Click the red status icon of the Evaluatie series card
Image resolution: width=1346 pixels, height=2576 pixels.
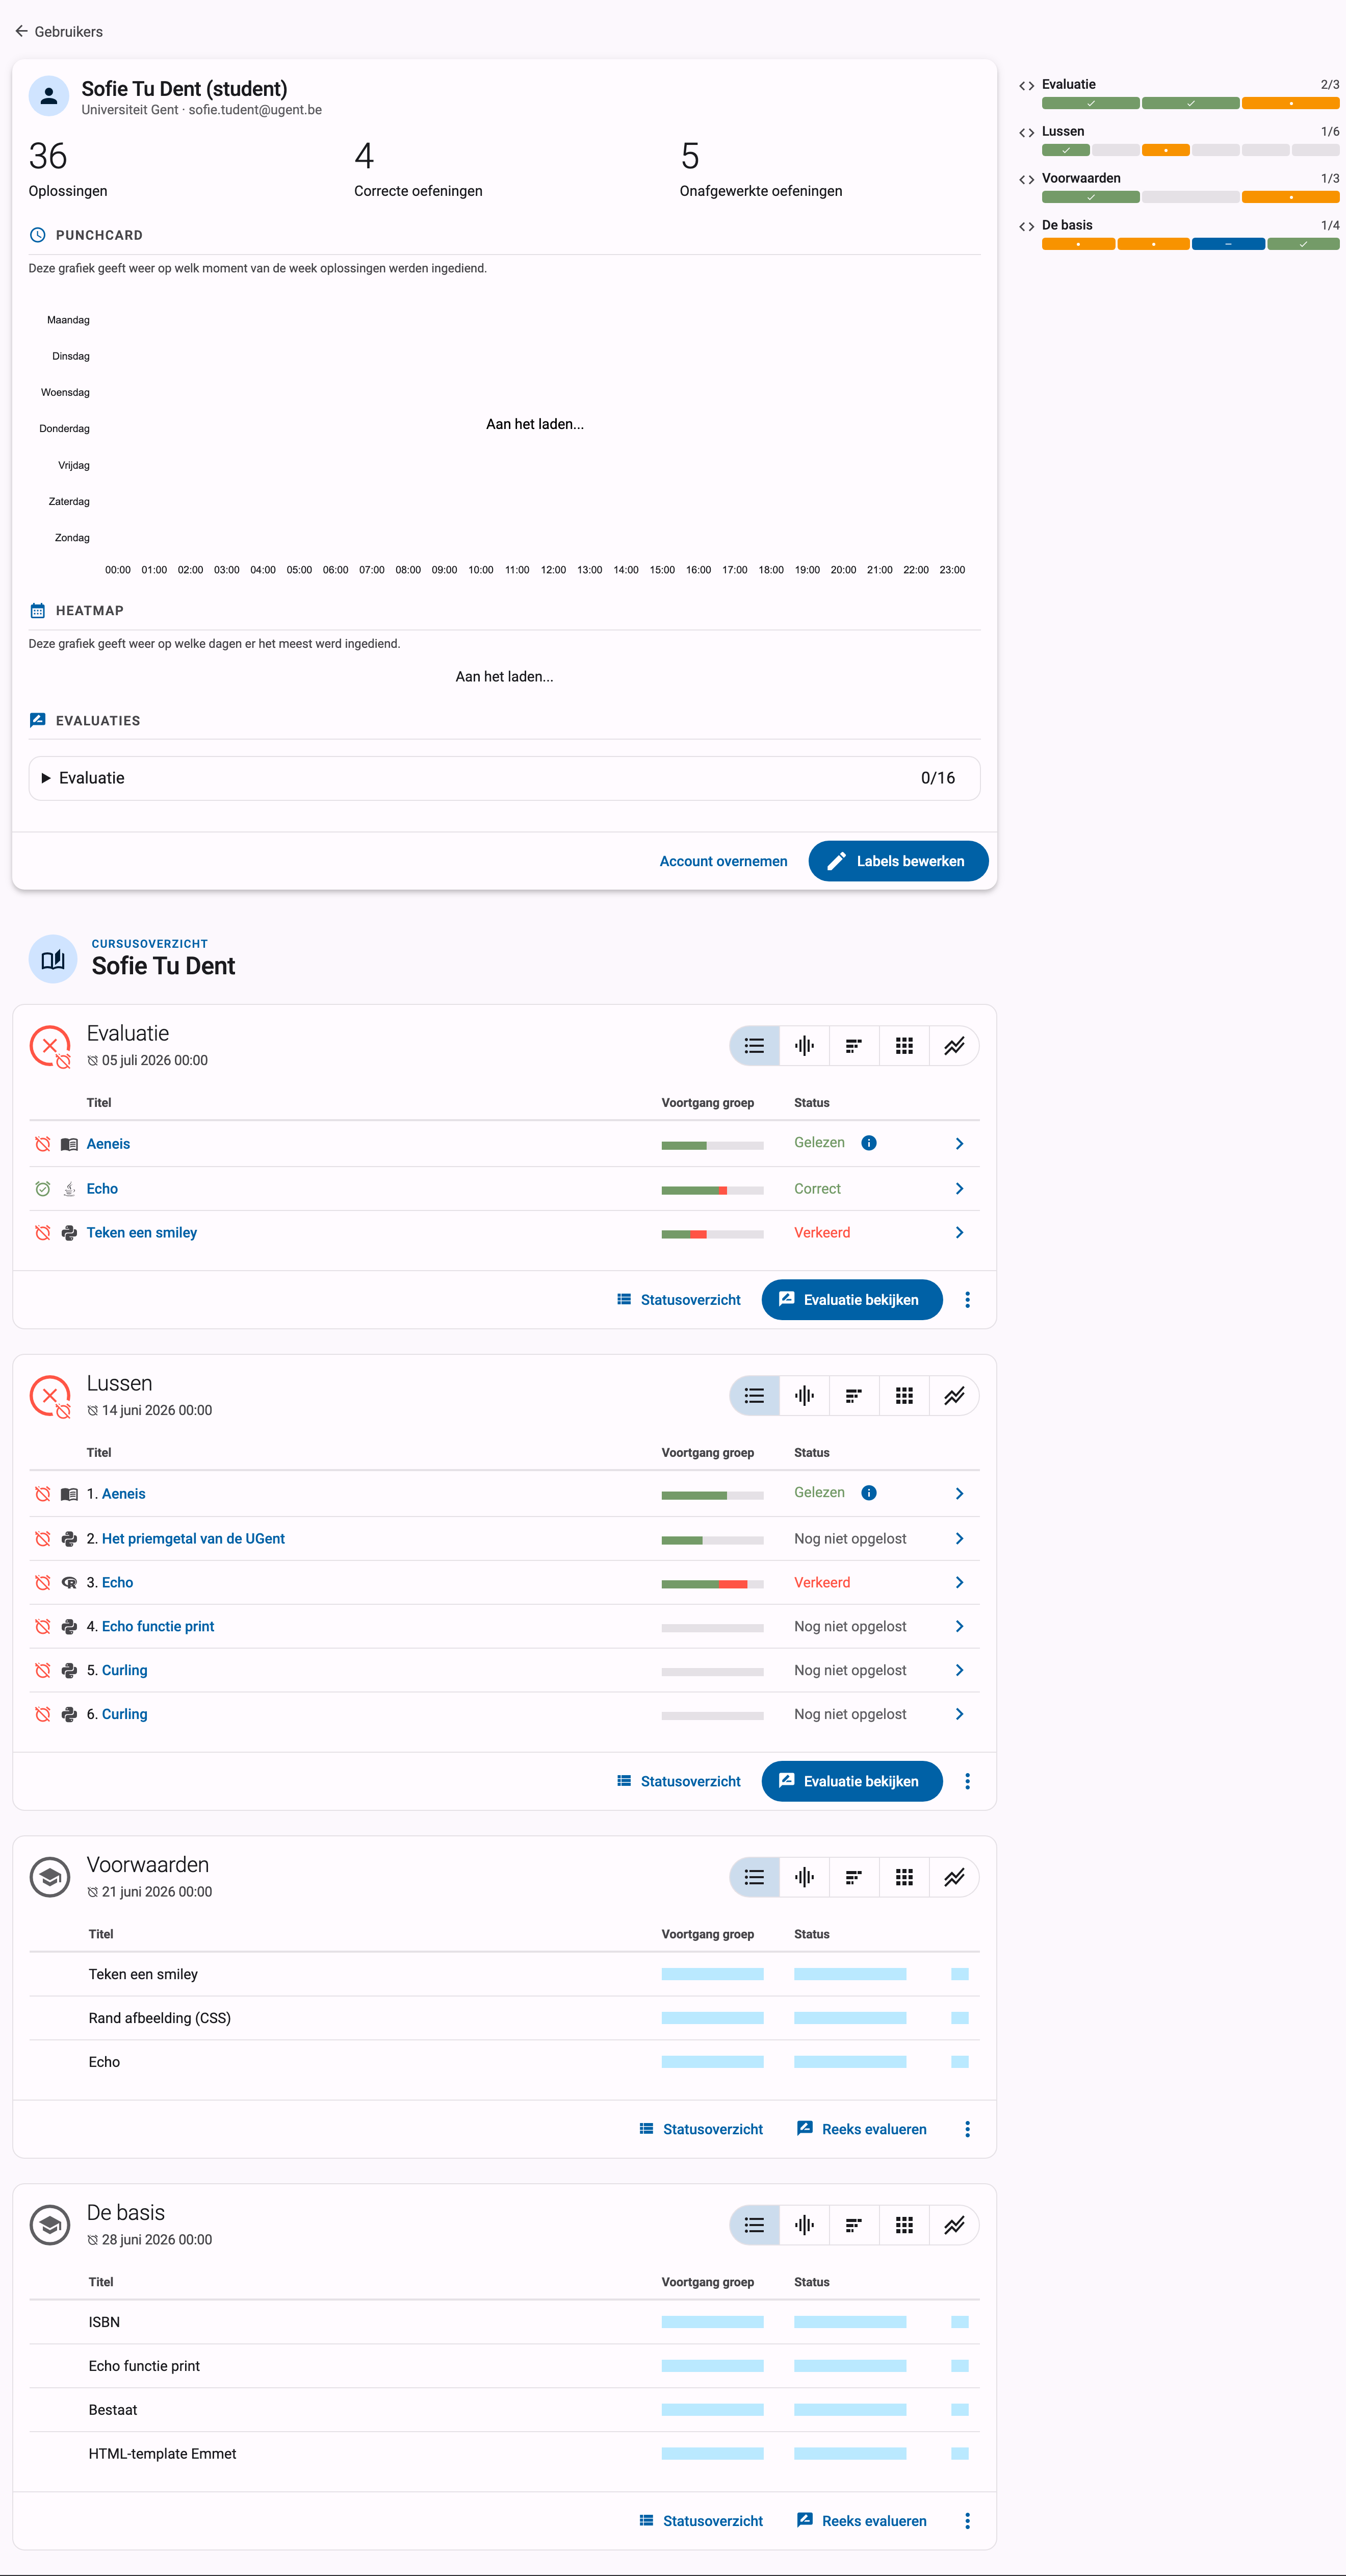click(50, 1046)
